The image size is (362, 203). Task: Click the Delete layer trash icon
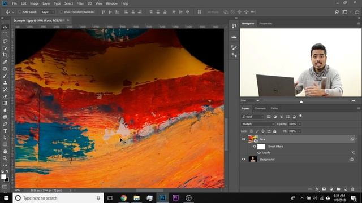352,189
